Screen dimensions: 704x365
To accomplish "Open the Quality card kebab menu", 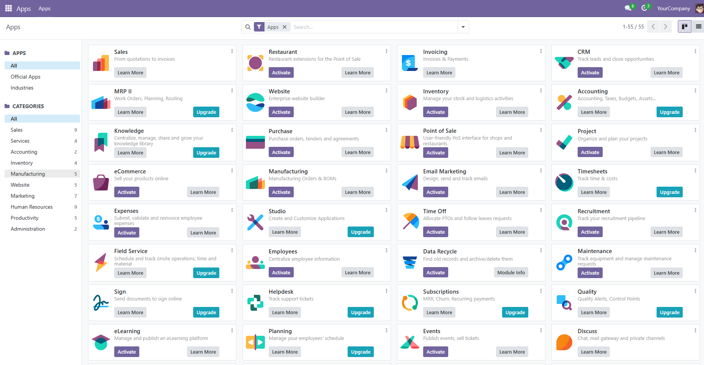I will (x=695, y=291).
